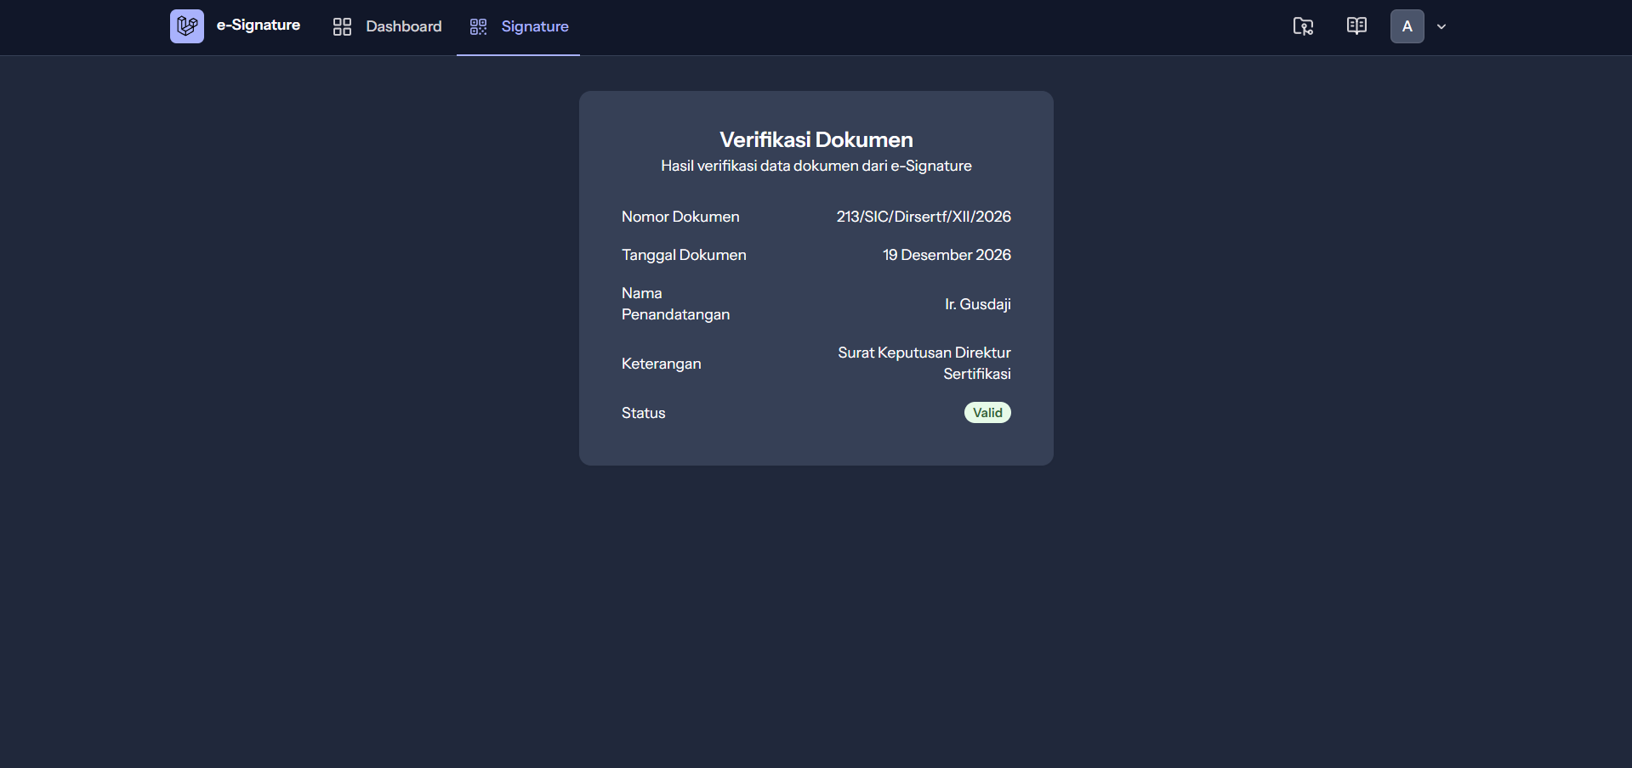1632x768 pixels.
Task: Click the e-Signature brand name text
Action: (x=258, y=25)
